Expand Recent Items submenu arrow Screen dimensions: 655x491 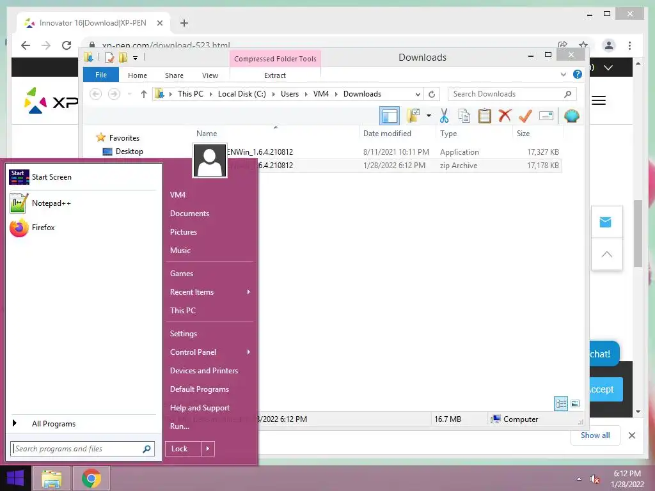point(249,292)
